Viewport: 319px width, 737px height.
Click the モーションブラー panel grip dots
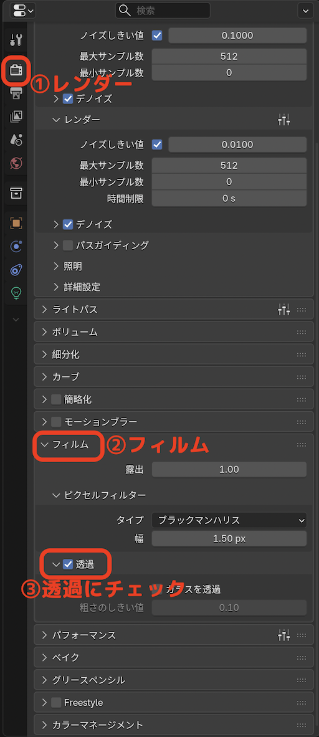click(302, 422)
